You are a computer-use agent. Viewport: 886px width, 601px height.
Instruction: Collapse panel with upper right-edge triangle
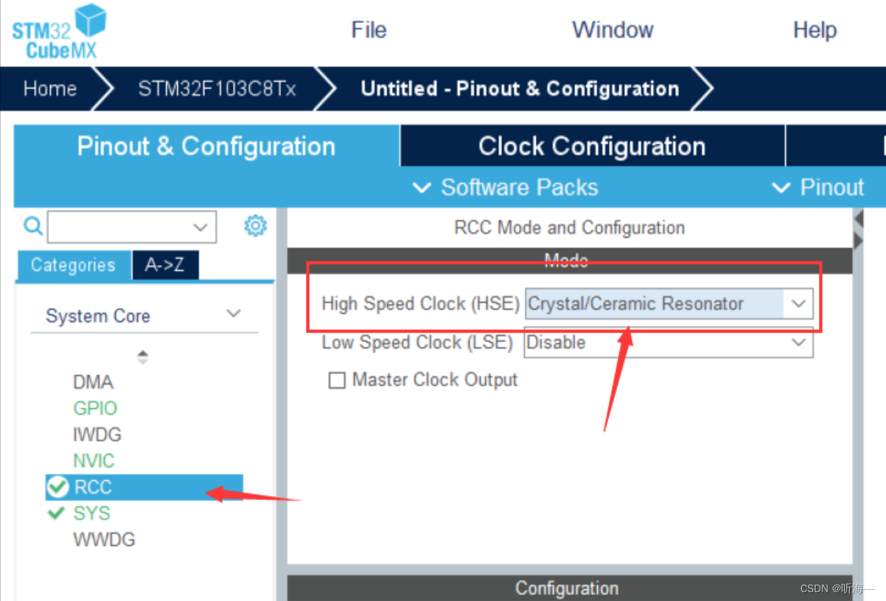(x=858, y=219)
